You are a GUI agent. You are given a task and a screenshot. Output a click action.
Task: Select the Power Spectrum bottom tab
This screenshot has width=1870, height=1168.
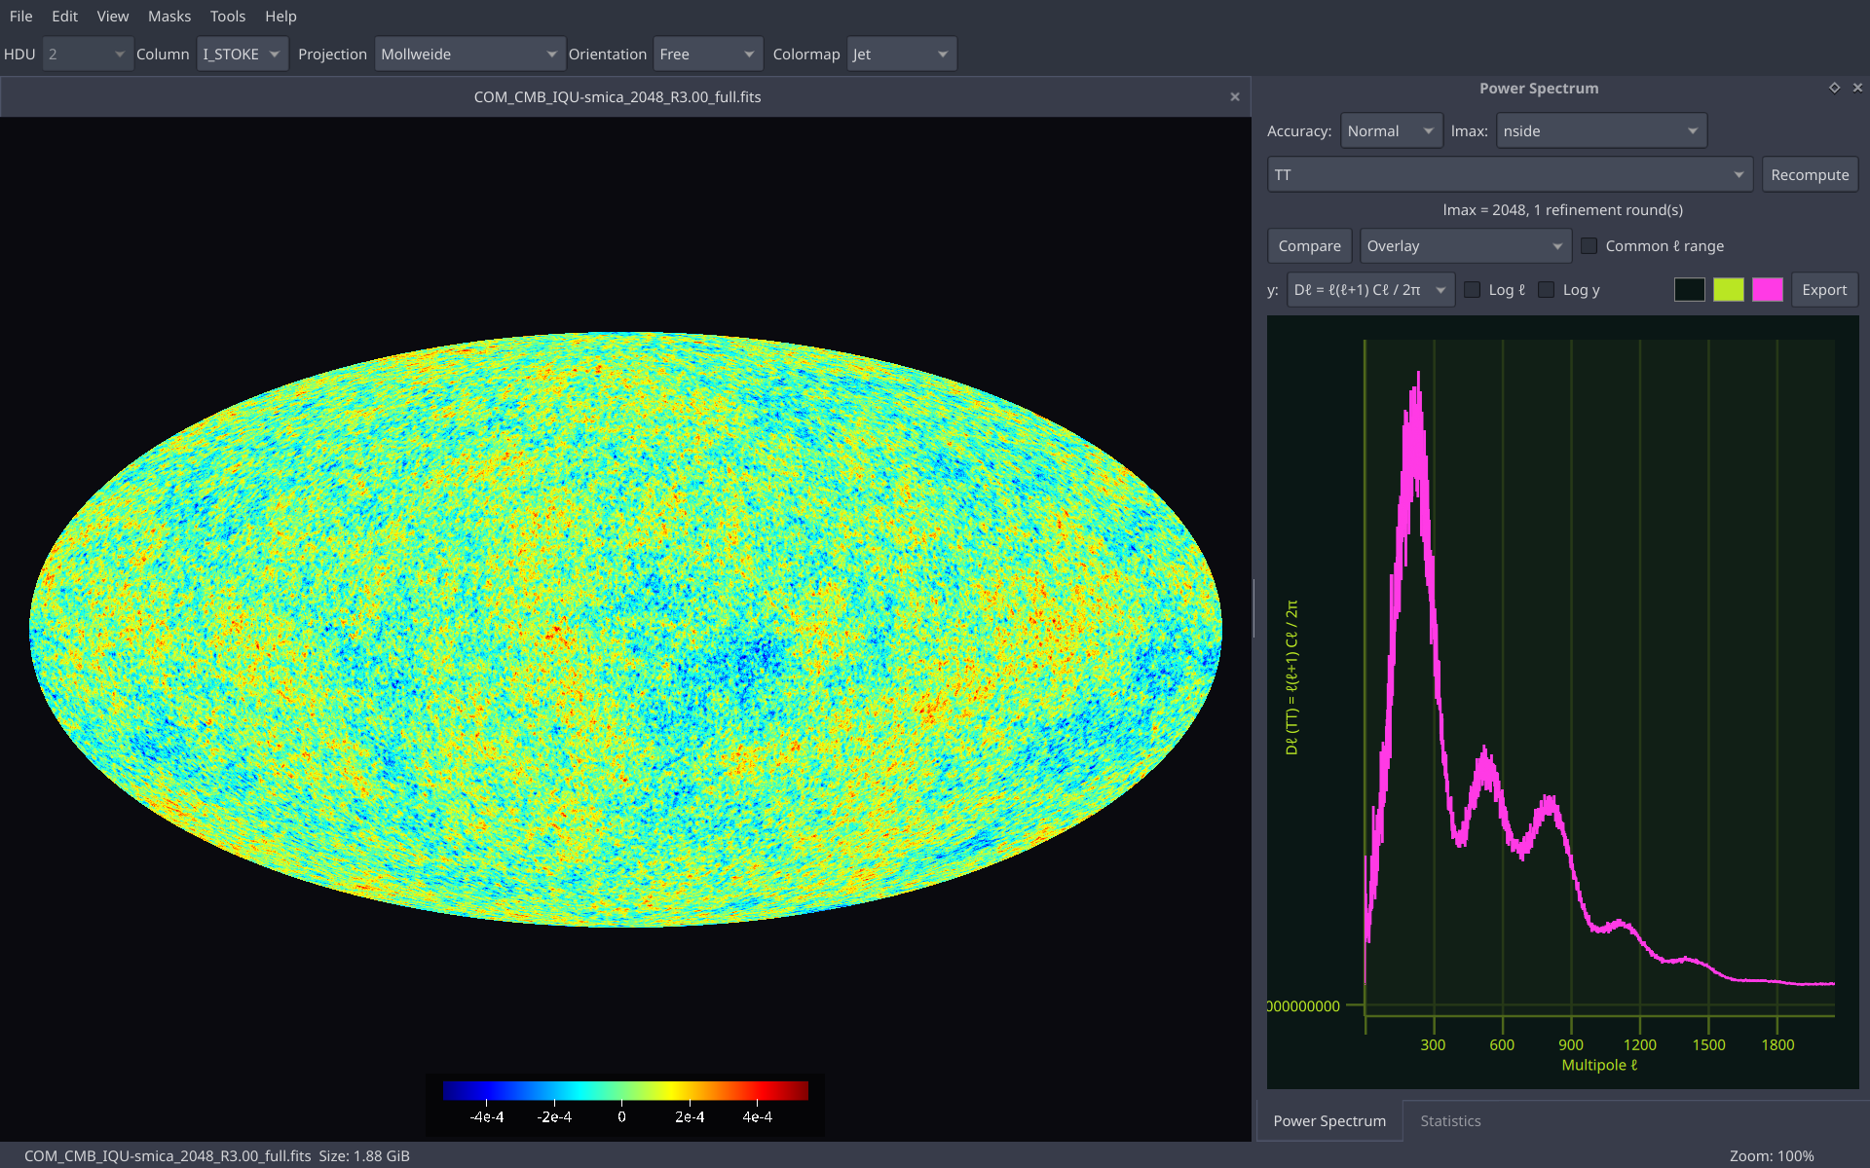(1329, 1121)
